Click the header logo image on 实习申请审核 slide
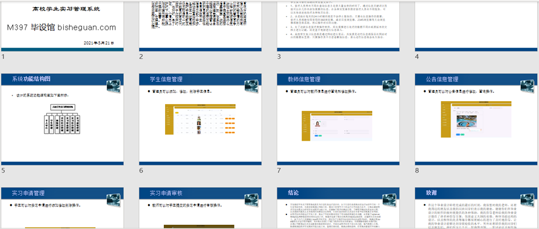Image resolution: width=539 pixels, height=229 pixels. coord(251,200)
